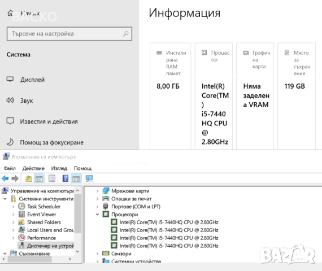Collapse the Системни инструменти node
The width and height of the screenshot is (322, 271).
click(5, 199)
